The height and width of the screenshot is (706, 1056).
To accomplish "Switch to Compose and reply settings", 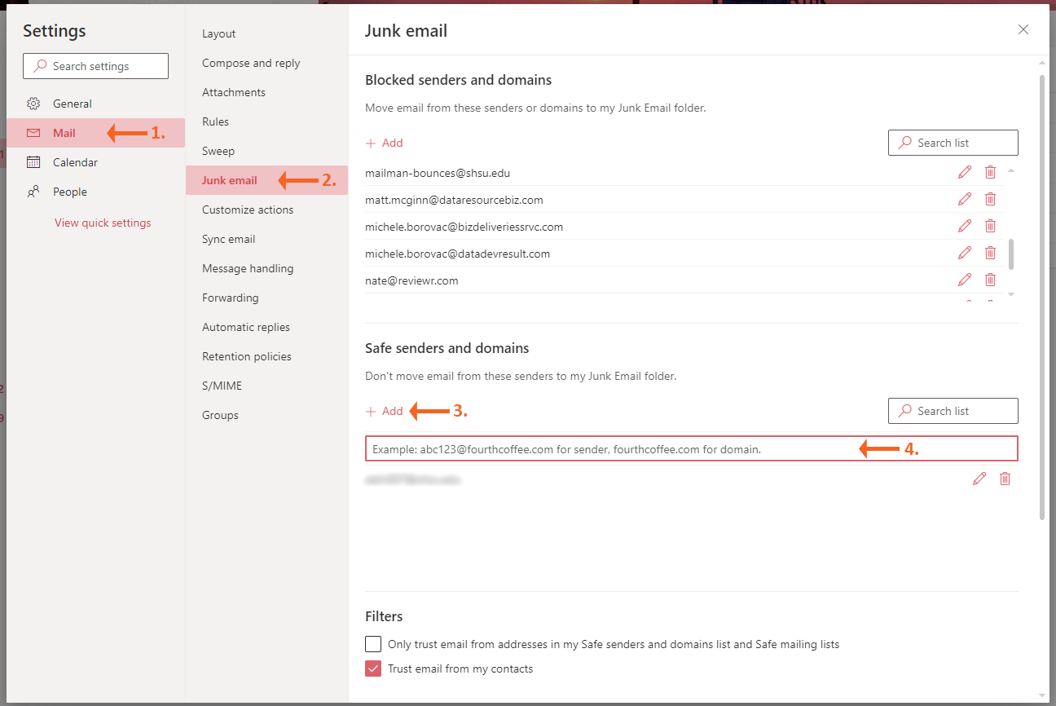I will pos(250,63).
